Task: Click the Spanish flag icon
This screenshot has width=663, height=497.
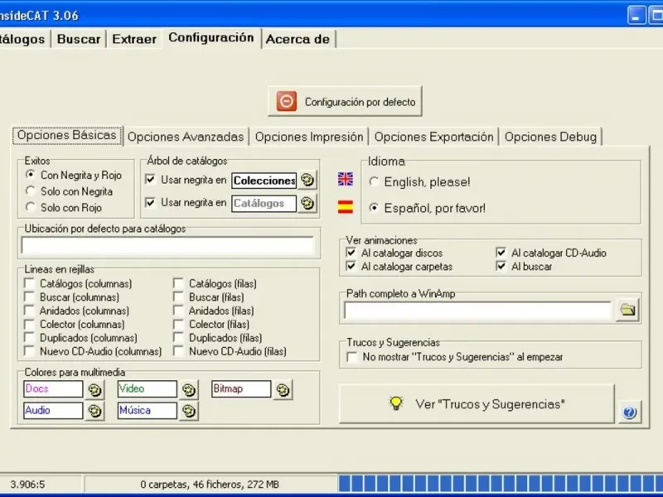Action: tap(346, 207)
